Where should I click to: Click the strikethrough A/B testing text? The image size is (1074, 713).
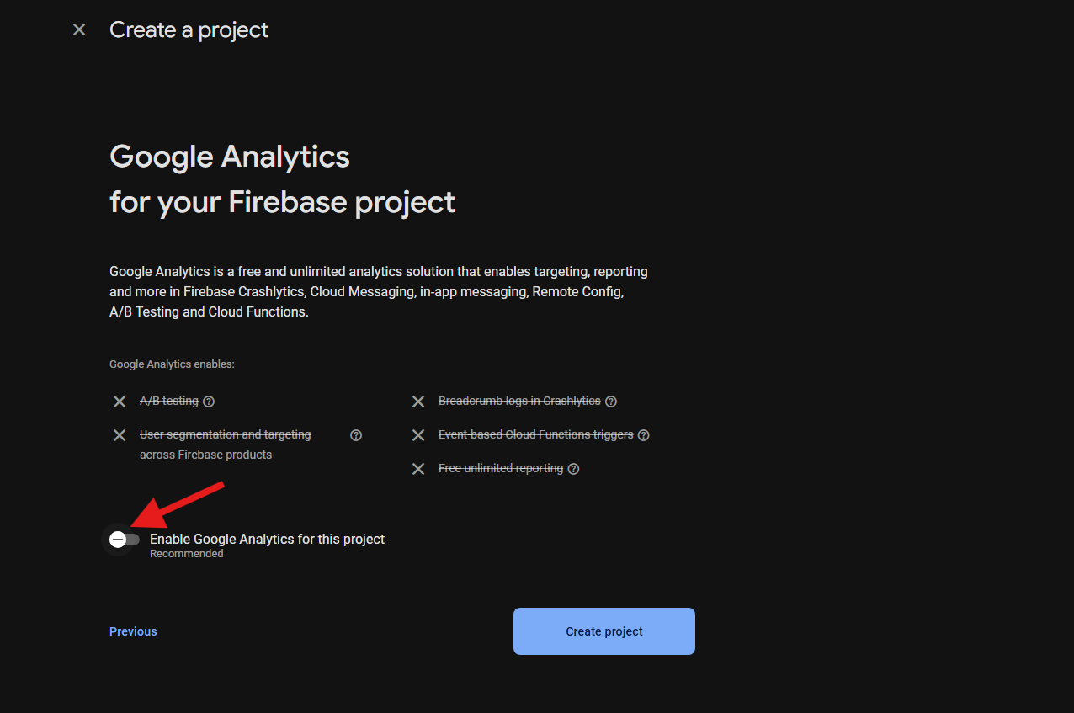click(169, 401)
